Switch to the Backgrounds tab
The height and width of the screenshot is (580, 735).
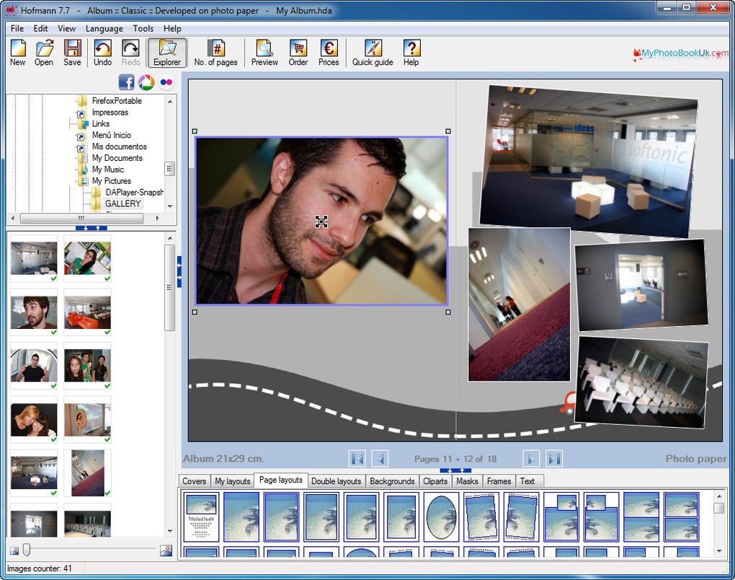[x=392, y=481]
